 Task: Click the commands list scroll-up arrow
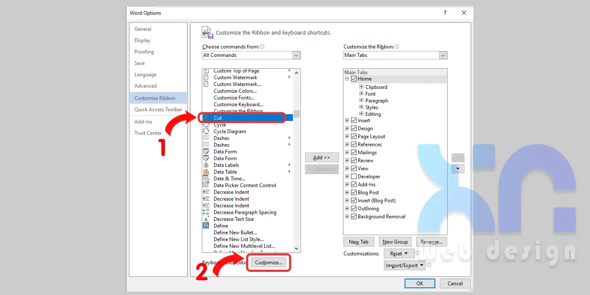point(297,73)
